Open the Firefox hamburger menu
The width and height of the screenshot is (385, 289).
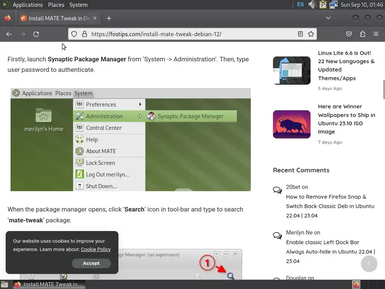tap(376, 34)
